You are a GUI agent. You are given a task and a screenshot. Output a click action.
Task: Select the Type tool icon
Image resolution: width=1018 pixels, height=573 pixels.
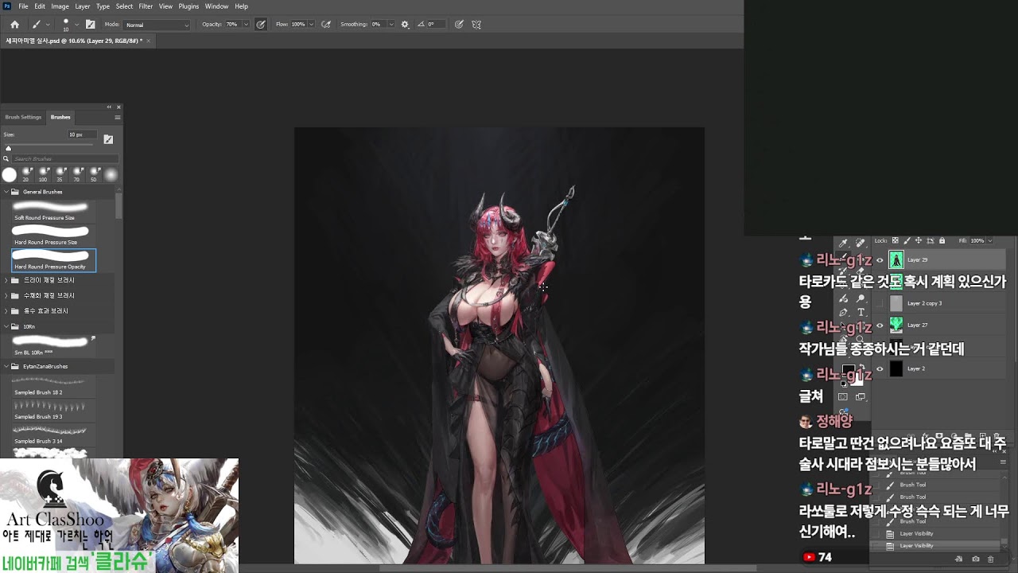coord(861,313)
